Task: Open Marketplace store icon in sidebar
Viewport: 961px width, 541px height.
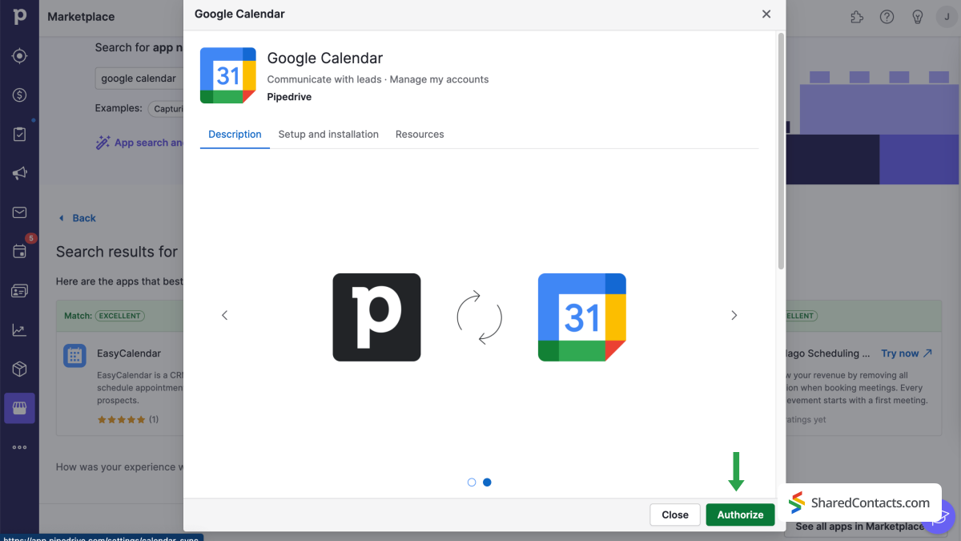Action: [19, 408]
